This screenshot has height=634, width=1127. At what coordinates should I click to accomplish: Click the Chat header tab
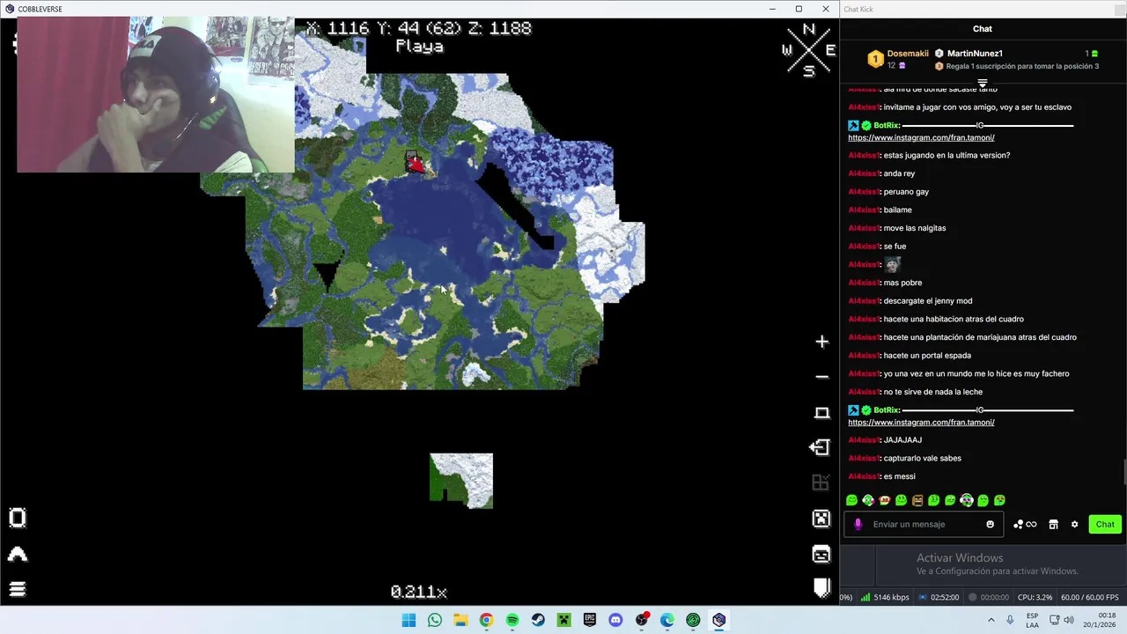(x=983, y=29)
